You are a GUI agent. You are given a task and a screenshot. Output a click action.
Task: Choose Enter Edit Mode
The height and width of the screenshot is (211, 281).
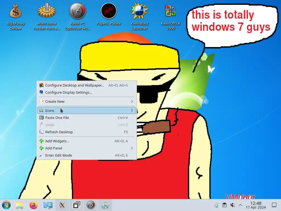click(x=86, y=156)
